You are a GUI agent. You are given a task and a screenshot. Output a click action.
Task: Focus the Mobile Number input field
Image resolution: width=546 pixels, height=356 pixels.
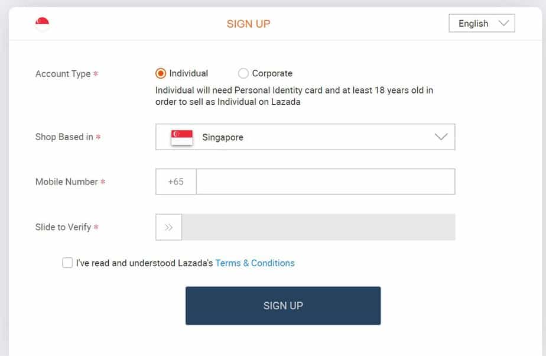[x=325, y=182]
